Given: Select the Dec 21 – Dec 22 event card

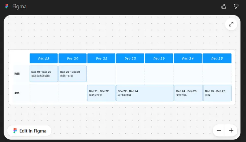Looking at the screenshot, I should click(101, 93).
